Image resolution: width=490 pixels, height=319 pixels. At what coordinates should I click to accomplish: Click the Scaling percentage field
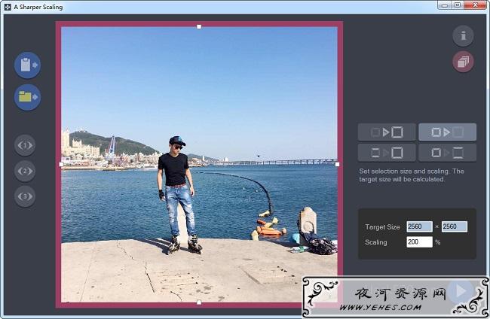419,242
